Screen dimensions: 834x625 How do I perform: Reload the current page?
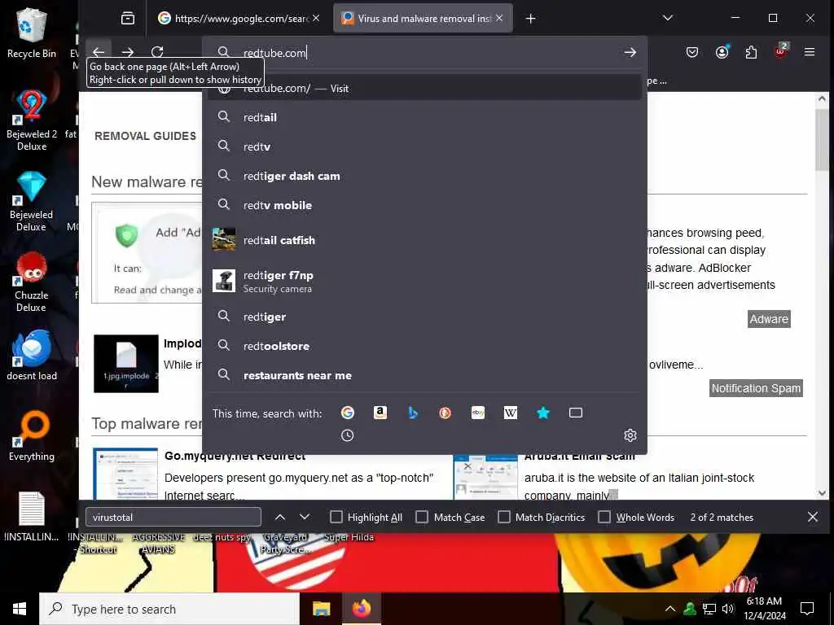click(x=157, y=52)
